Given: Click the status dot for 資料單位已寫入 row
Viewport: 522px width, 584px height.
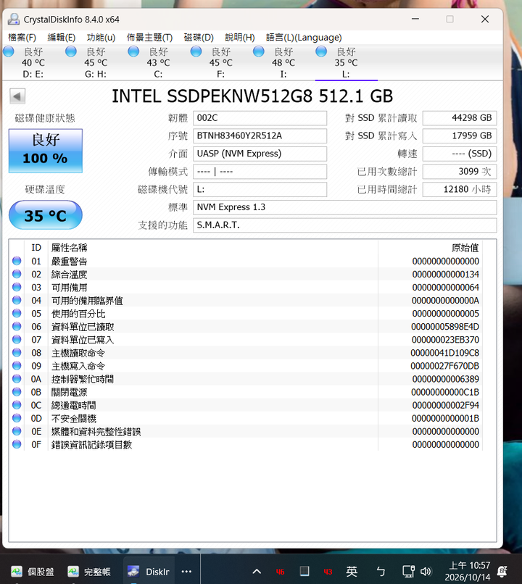Looking at the screenshot, I should point(17,339).
